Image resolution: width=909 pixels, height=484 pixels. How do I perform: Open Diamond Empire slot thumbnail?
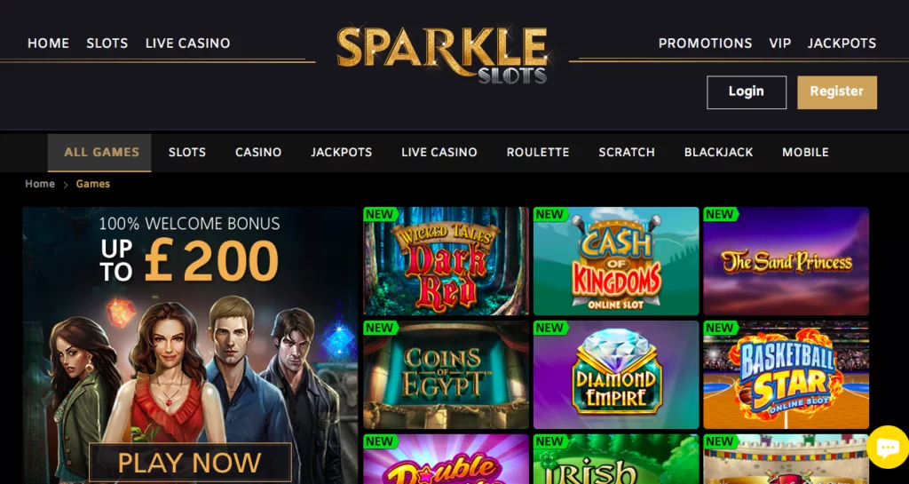(616, 375)
